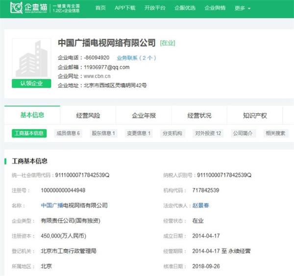
Task: Switch to the 经营状况 tab
Action: pos(199,115)
